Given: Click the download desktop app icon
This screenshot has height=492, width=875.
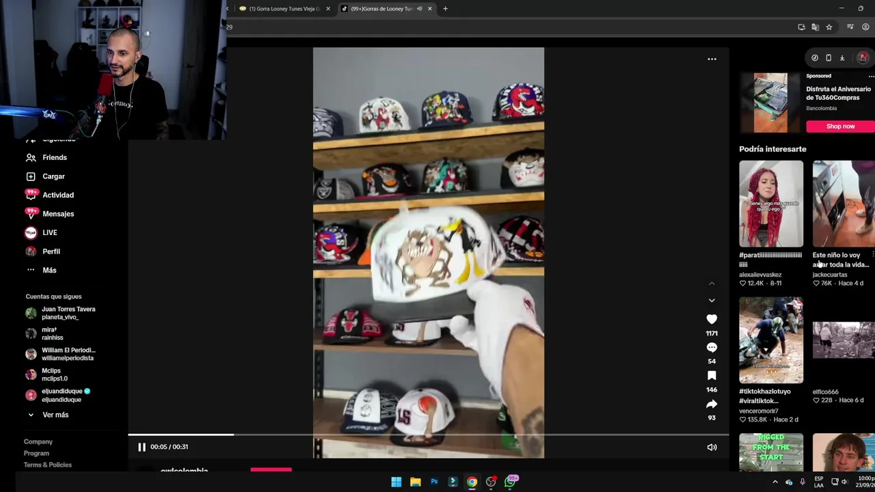Looking at the screenshot, I should pyautogui.click(x=842, y=58).
